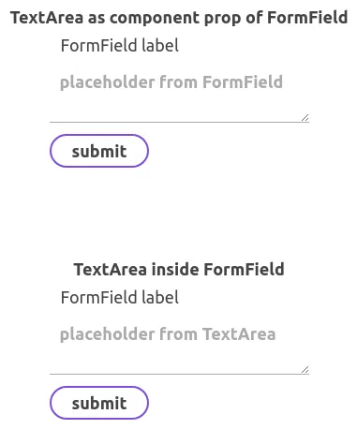The height and width of the screenshot is (429, 357).
Task: Click the FormField label under TextArea inside FormField
Action: point(120,298)
